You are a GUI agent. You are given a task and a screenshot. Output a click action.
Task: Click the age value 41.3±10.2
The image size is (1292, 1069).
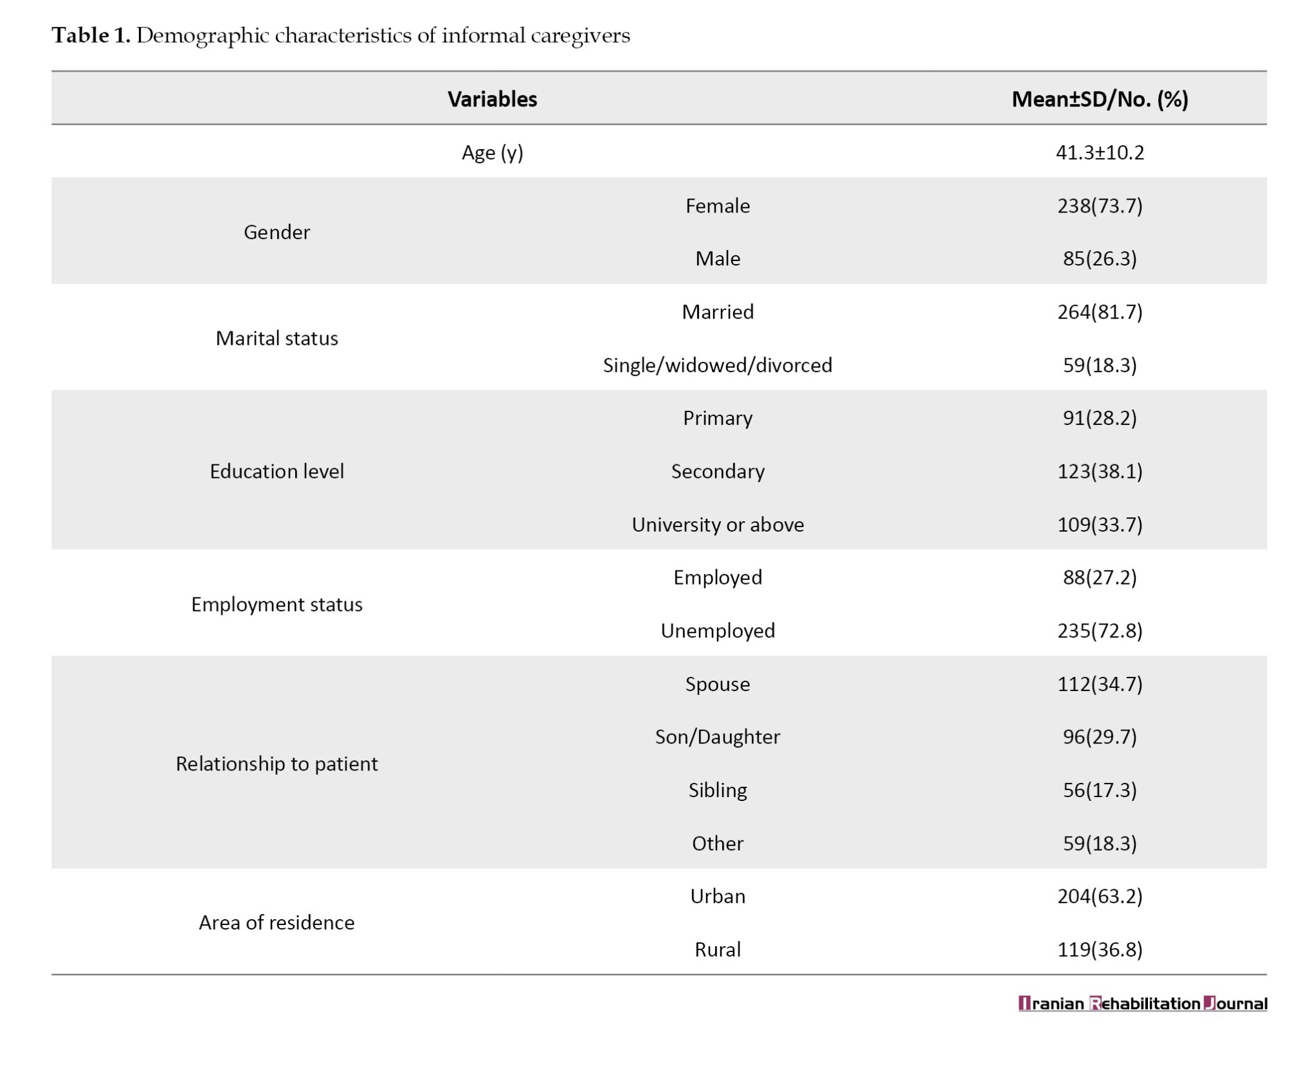pos(1099,152)
